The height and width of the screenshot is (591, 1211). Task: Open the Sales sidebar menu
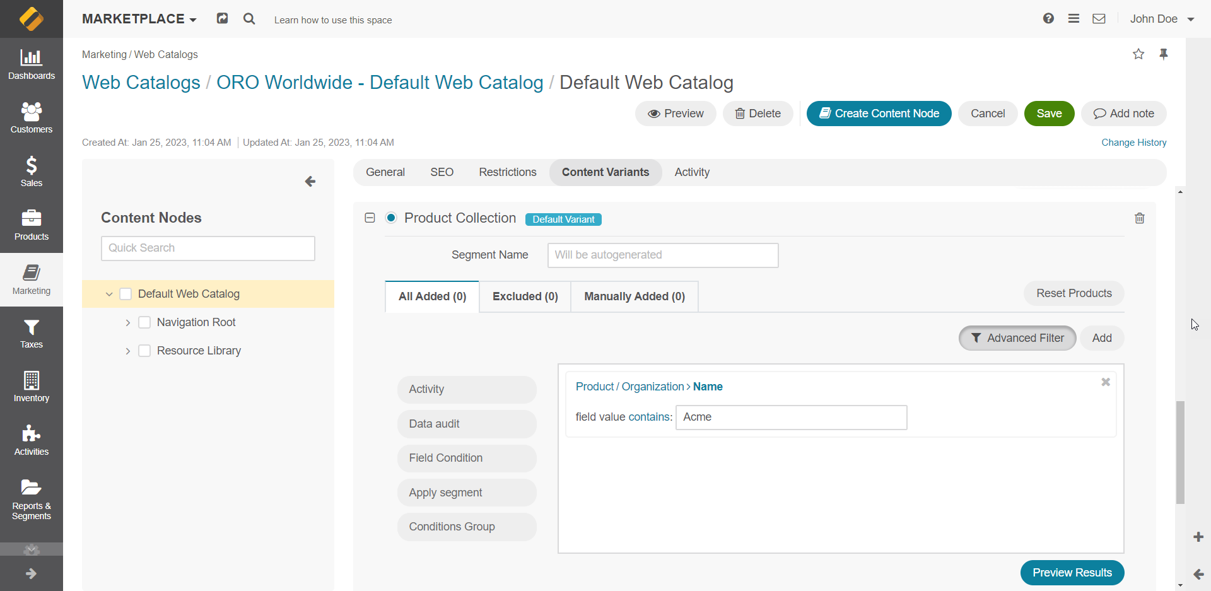(x=32, y=172)
